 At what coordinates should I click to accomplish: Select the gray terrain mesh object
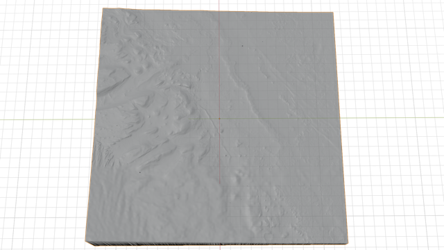click(216, 126)
